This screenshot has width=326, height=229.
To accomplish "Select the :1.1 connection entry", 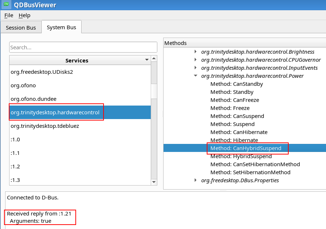I will click(x=80, y=153).
